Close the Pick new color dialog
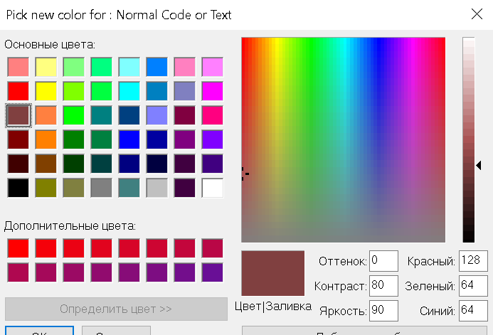 coord(477,14)
